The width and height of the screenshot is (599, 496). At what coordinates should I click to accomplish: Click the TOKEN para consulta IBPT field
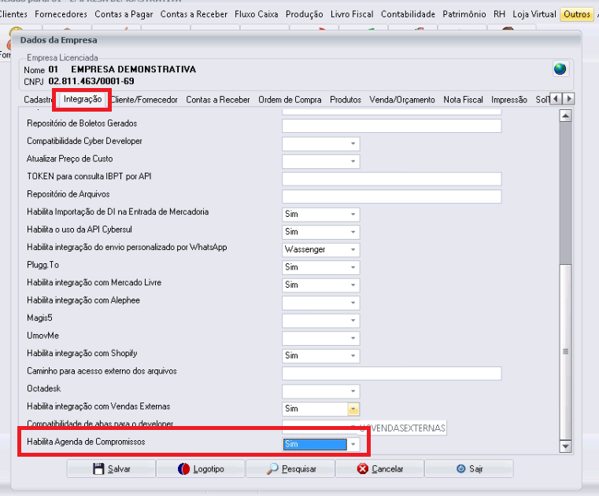(391, 179)
